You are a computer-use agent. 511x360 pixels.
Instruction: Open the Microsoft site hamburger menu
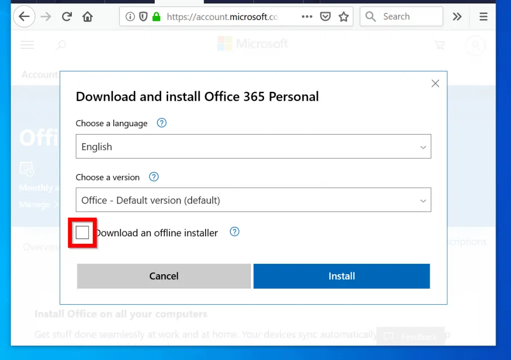[27, 45]
